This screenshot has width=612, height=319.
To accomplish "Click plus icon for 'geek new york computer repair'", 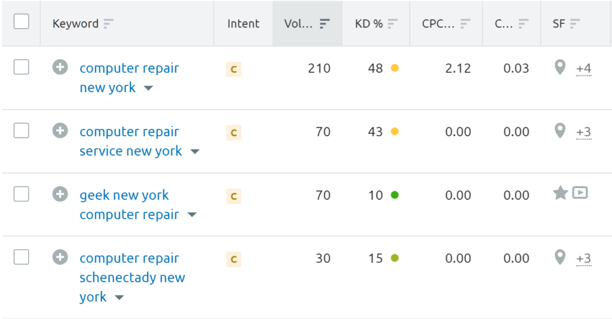I will pos(60,194).
